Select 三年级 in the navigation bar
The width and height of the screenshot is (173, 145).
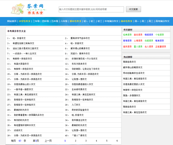(x=36, y=21)
